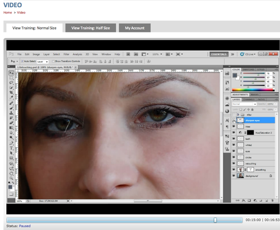Select the 3D Object Rotate tool
The image size is (280, 230).
pyautogui.click(x=11, y=164)
